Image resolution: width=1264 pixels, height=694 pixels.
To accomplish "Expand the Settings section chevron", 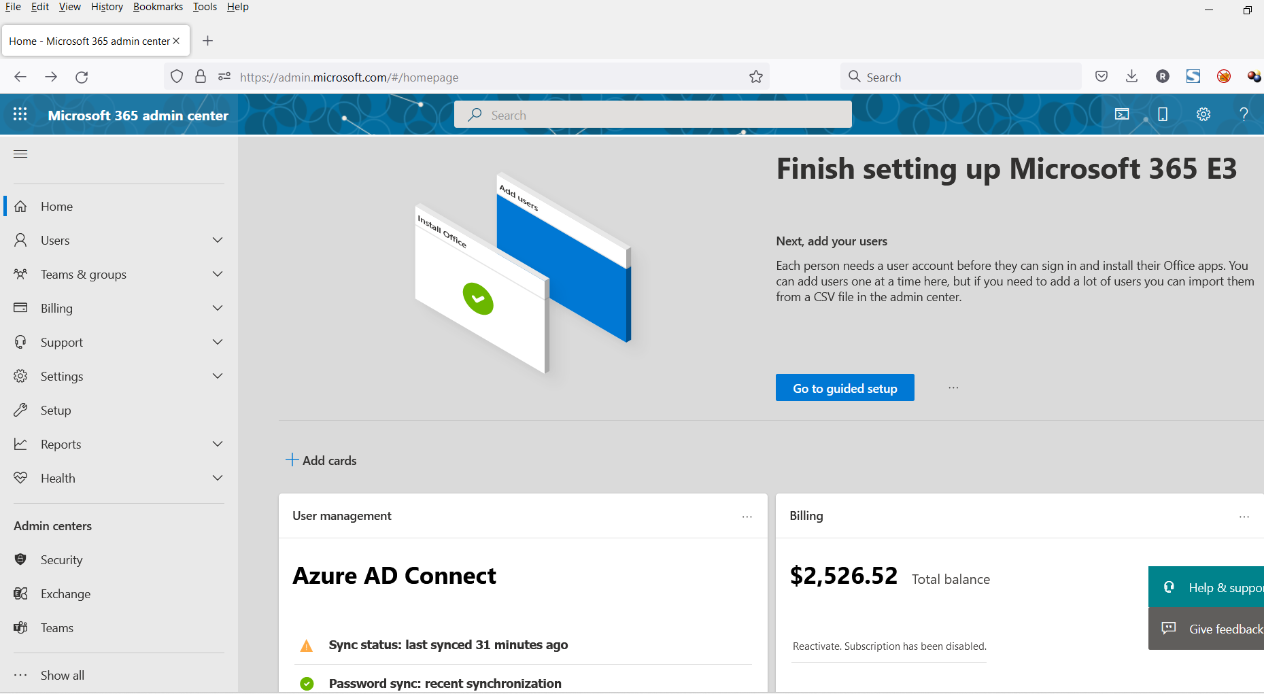I will click(x=218, y=376).
